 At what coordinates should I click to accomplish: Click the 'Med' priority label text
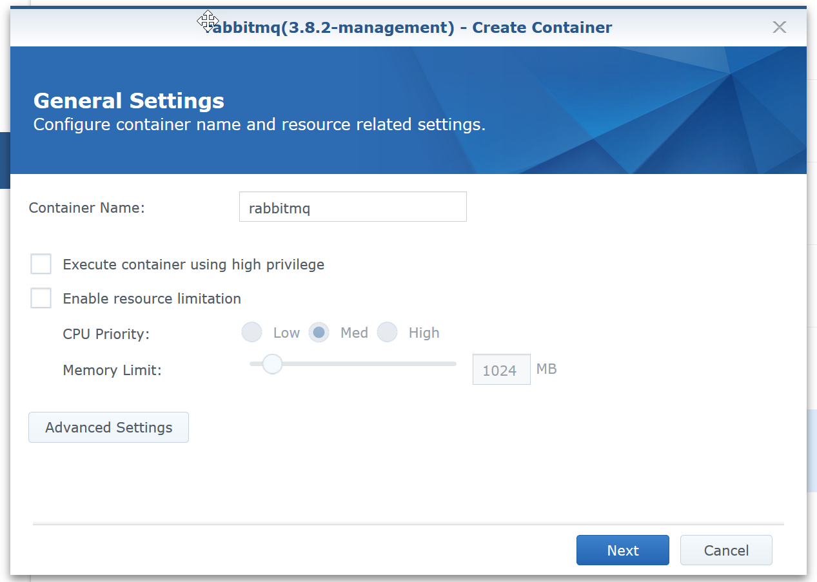click(x=354, y=333)
